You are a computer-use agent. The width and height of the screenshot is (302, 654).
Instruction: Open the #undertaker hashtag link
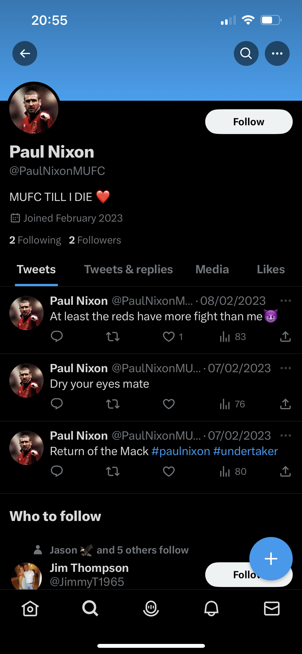tap(245, 451)
